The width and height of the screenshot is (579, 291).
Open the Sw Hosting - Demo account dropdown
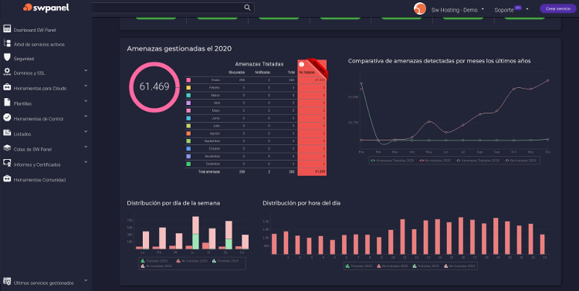[x=458, y=10]
